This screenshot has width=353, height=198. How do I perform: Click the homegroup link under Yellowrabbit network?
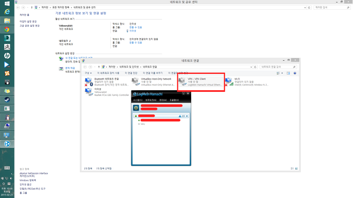point(135,27)
